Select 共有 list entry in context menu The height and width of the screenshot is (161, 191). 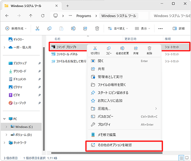click(124, 69)
